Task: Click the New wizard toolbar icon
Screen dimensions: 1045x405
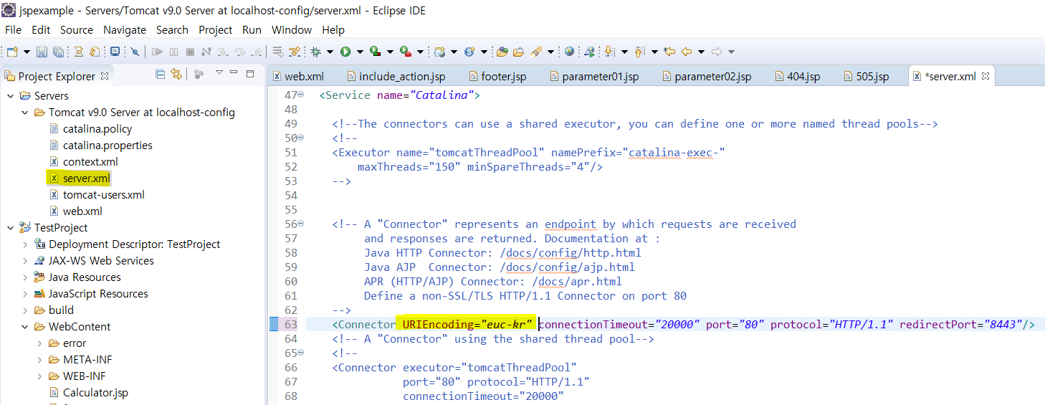Action: 11,52
